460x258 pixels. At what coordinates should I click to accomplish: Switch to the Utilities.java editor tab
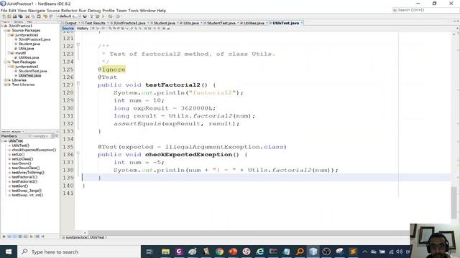coord(254,23)
